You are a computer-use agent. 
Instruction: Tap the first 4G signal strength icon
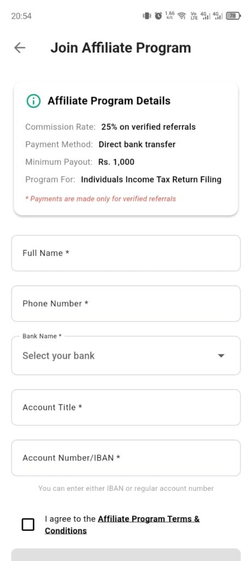pos(205,16)
